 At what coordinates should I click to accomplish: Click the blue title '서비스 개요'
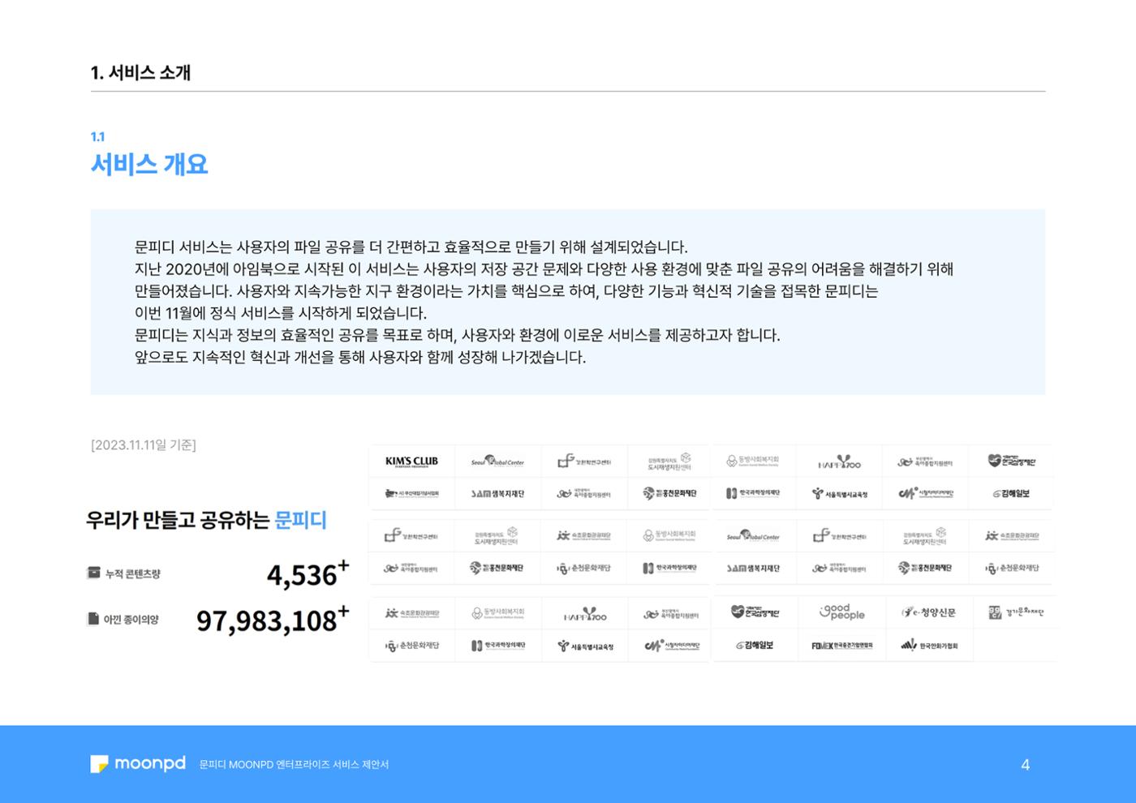coord(149,164)
